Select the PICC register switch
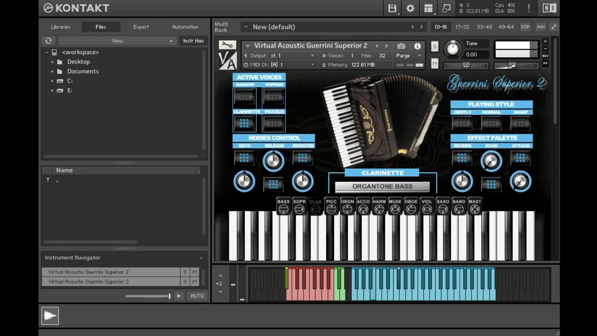Screen dimensions: 597x336 coord(331,206)
